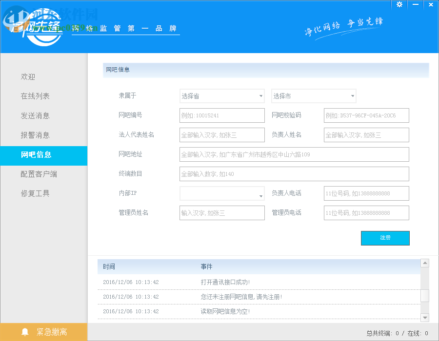Open the settings gear icon
The height and width of the screenshot is (341, 439).
point(399,4)
